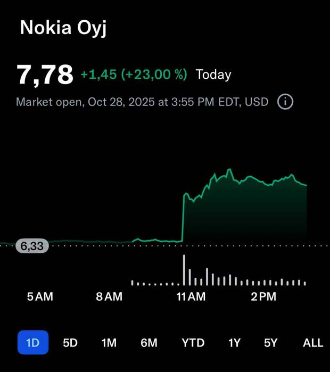Tap the Today label
The width and height of the screenshot is (330, 372).
213,75
